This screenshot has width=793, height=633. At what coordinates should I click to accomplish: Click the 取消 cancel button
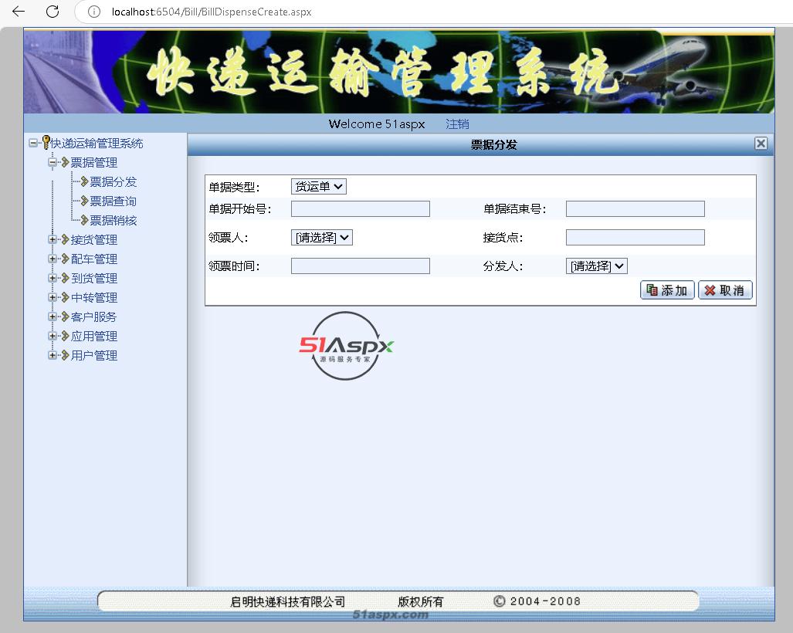pos(725,290)
